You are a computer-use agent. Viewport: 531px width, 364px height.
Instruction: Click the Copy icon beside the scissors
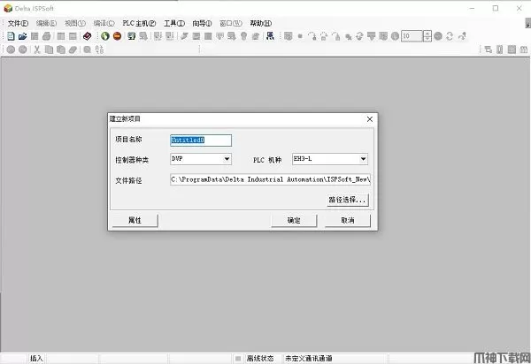coord(49,49)
